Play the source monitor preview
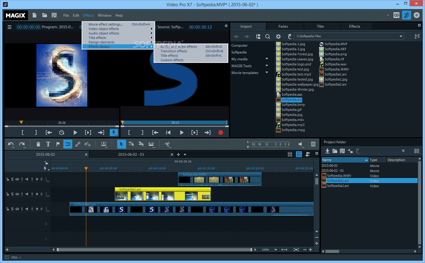The height and width of the screenshot is (263, 425). [x=182, y=133]
